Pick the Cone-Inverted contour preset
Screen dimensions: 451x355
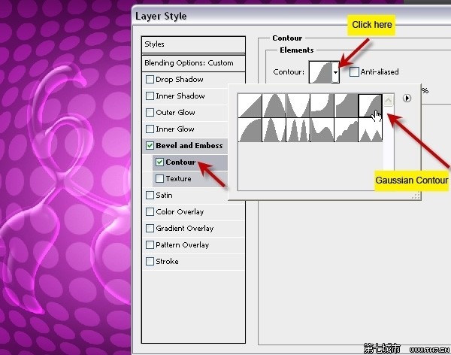pos(298,106)
